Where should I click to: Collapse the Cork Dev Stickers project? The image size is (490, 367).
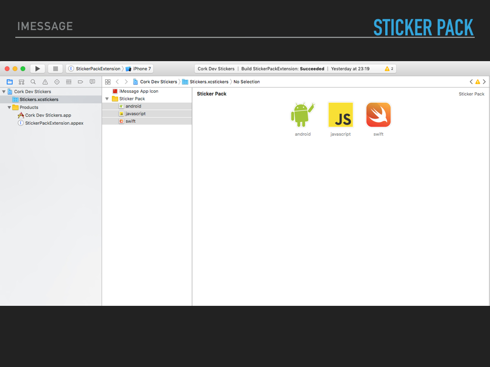[4, 91]
